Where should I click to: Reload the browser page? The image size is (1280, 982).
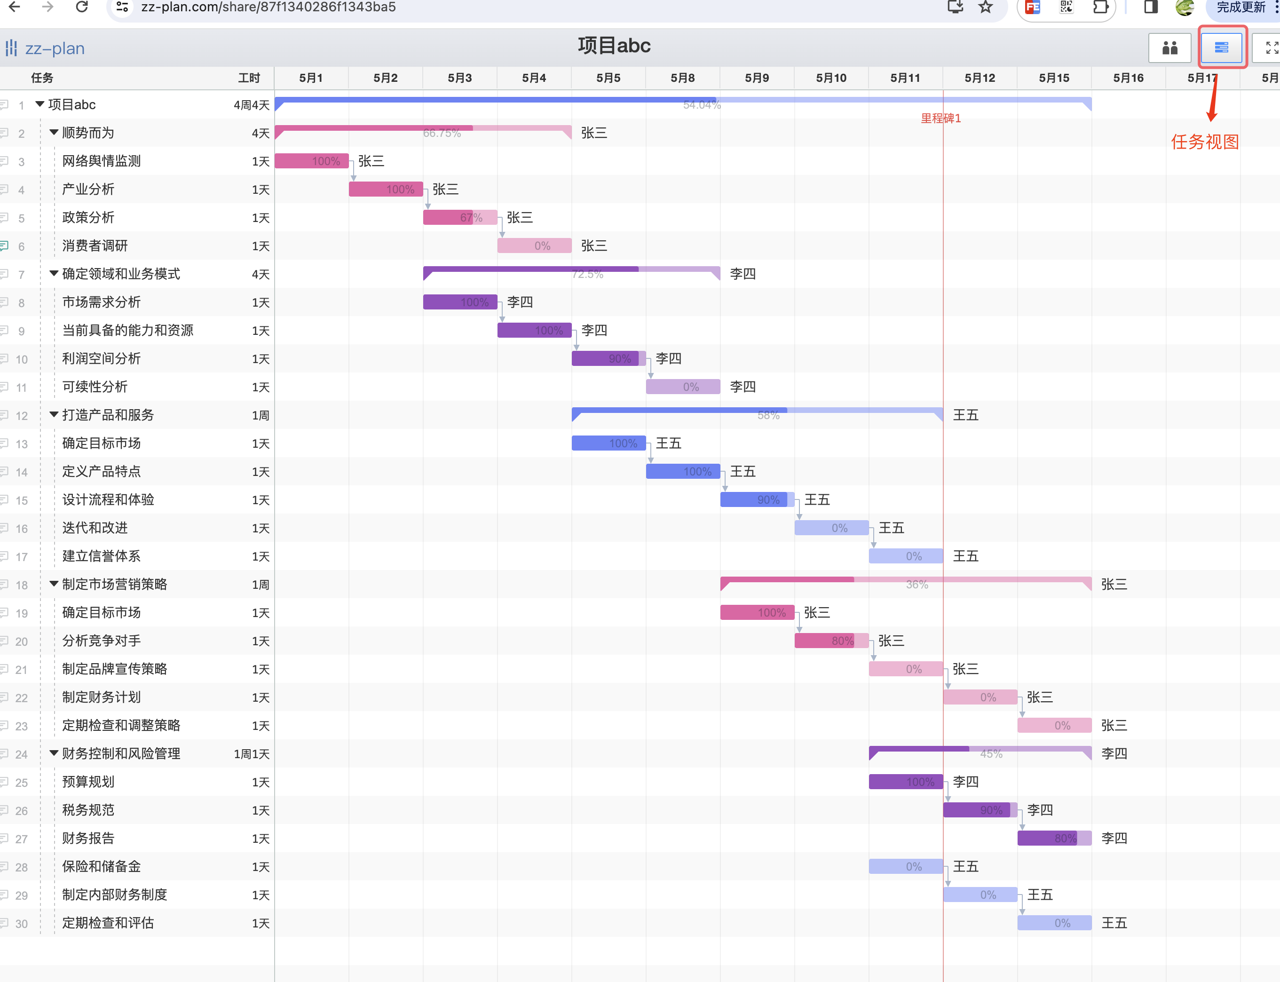point(82,7)
